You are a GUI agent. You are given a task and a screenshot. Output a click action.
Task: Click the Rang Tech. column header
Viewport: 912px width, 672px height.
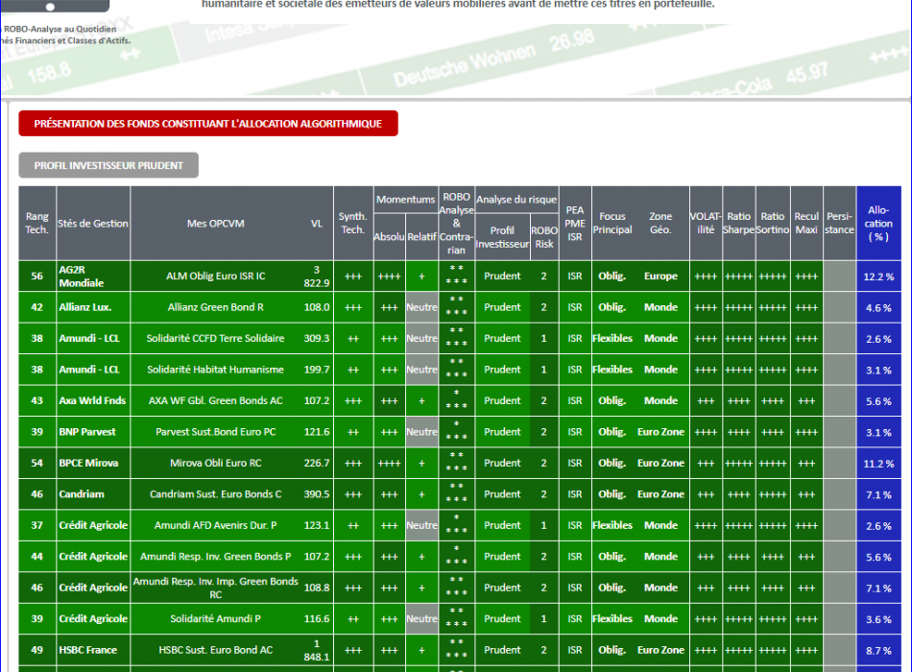pyautogui.click(x=37, y=224)
